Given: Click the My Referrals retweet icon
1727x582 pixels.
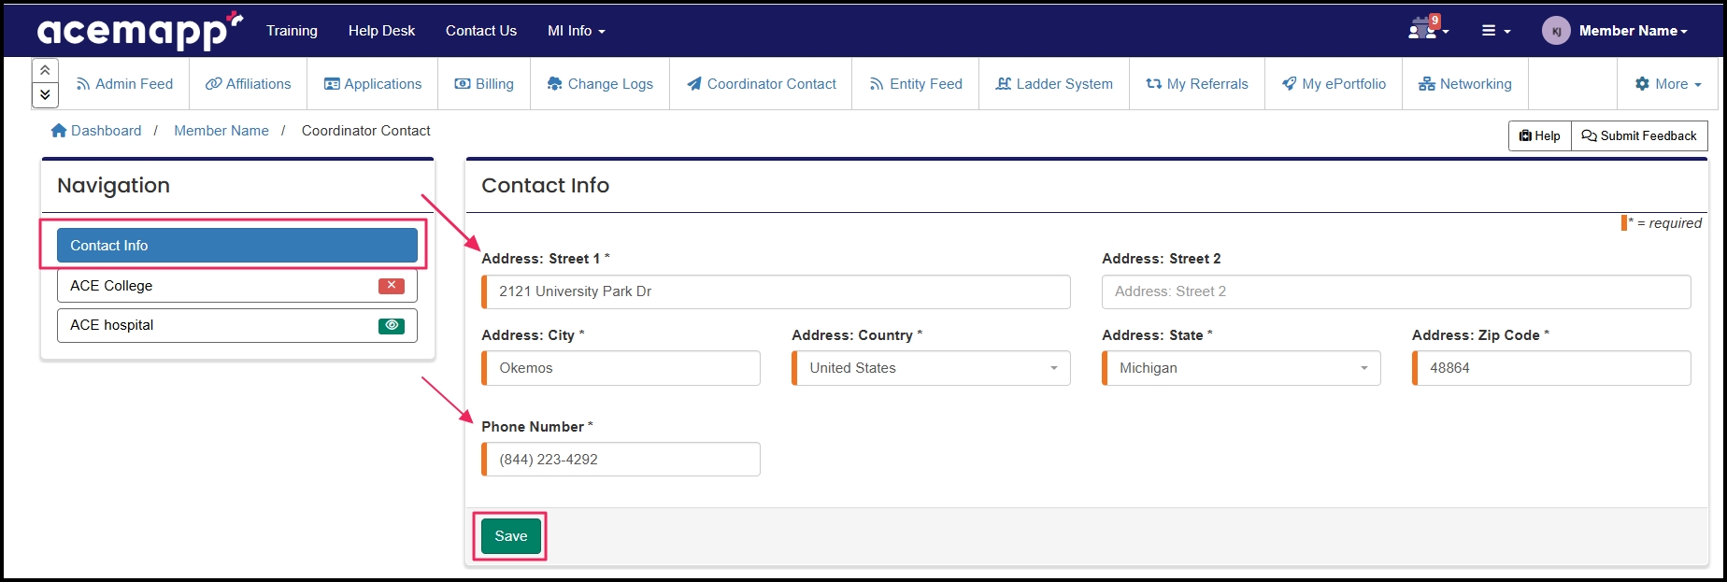Looking at the screenshot, I should coord(1154,84).
